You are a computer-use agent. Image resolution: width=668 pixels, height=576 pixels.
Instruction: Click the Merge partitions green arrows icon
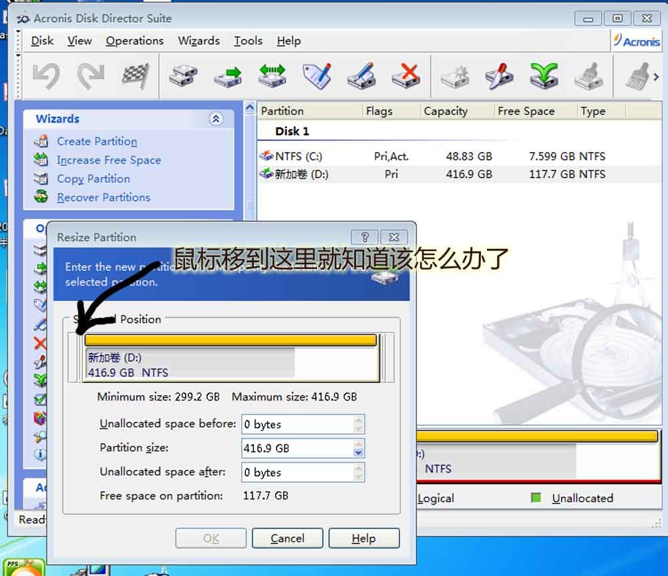point(544,76)
